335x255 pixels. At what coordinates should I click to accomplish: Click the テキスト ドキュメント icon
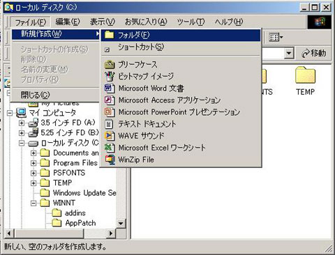pos(109,124)
